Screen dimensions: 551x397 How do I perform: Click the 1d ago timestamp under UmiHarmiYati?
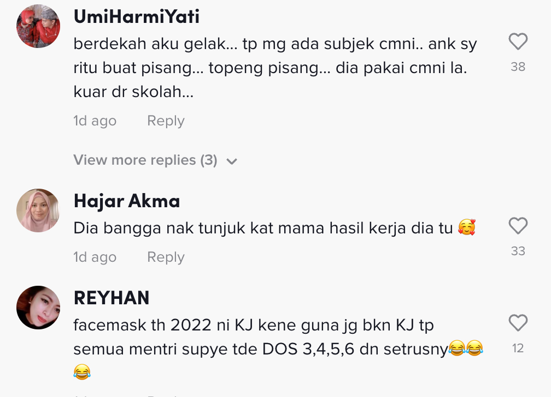(x=95, y=121)
